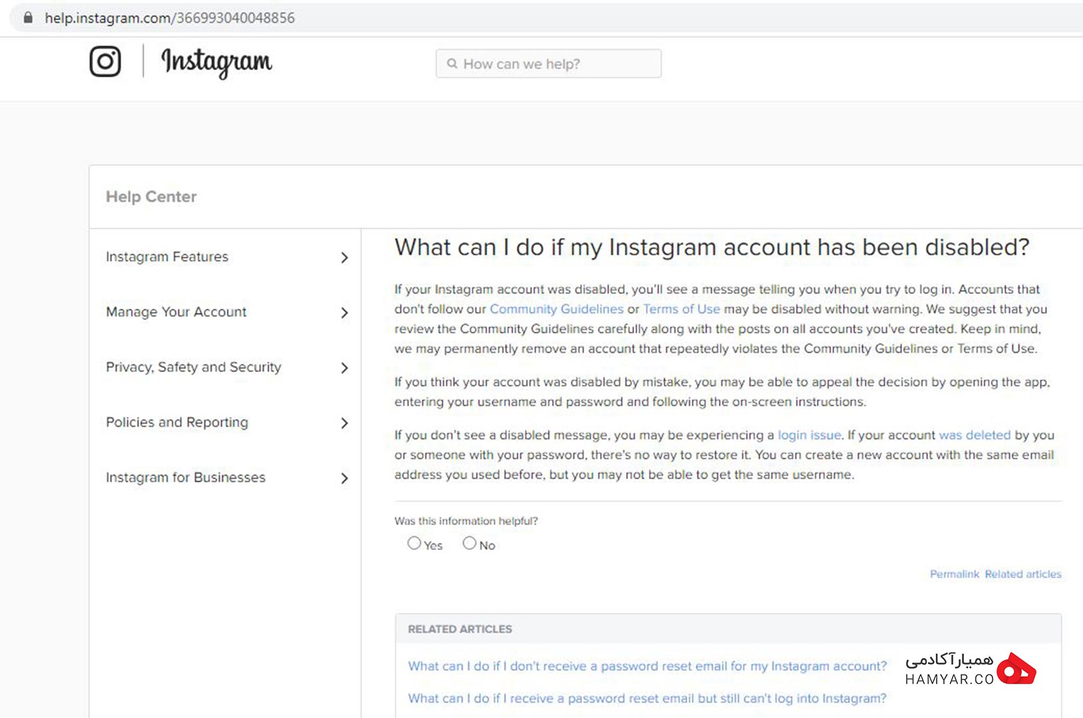The width and height of the screenshot is (1083, 718).
Task: Open the Instagram for Businesses menu item
Action: 186,477
